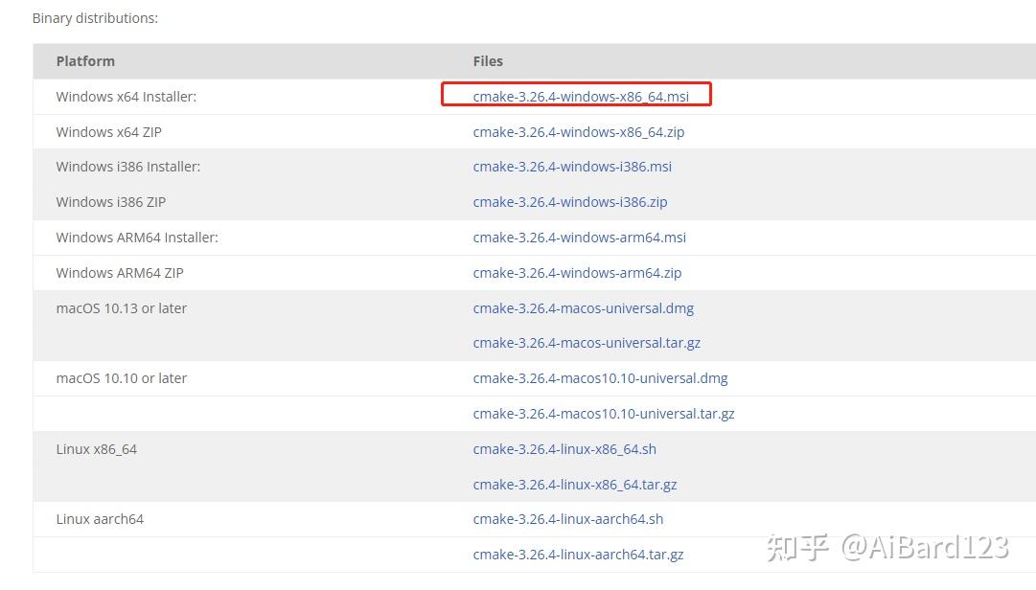The image size is (1036, 590).
Task: Select the 'Windows ARM64 Installer:' label
Action: (x=137, y=238)
